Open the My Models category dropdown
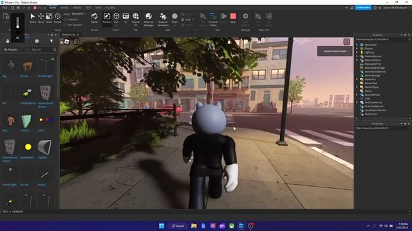This screenshot has height=231, width=412. click(15, 49)
